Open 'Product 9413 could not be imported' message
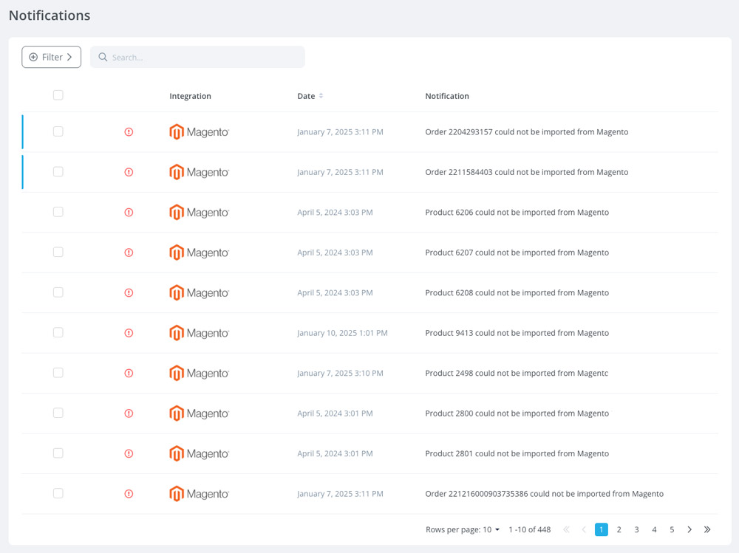Viewport: 739px width, 553px height. point(517,333)
